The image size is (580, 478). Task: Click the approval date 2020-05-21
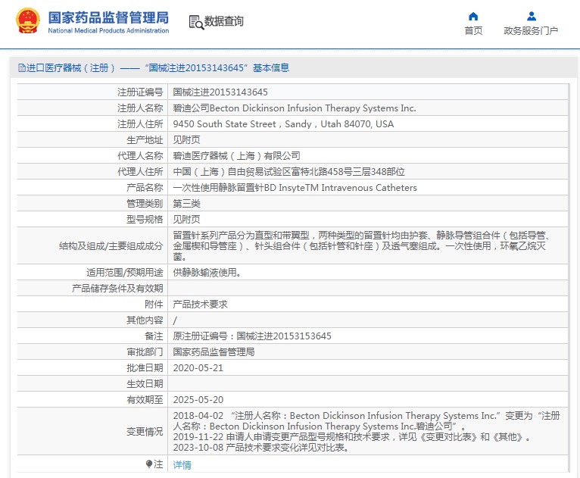point(198,367)
